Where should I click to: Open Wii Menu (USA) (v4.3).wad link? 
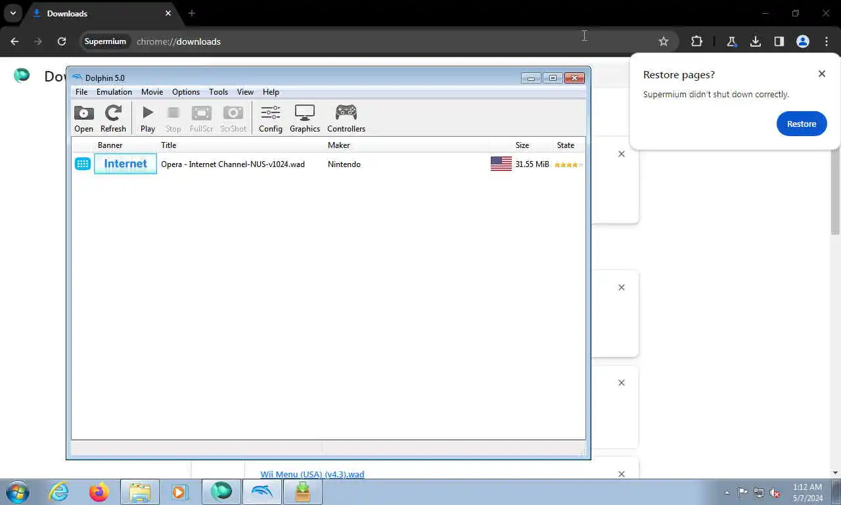(312, 474)
